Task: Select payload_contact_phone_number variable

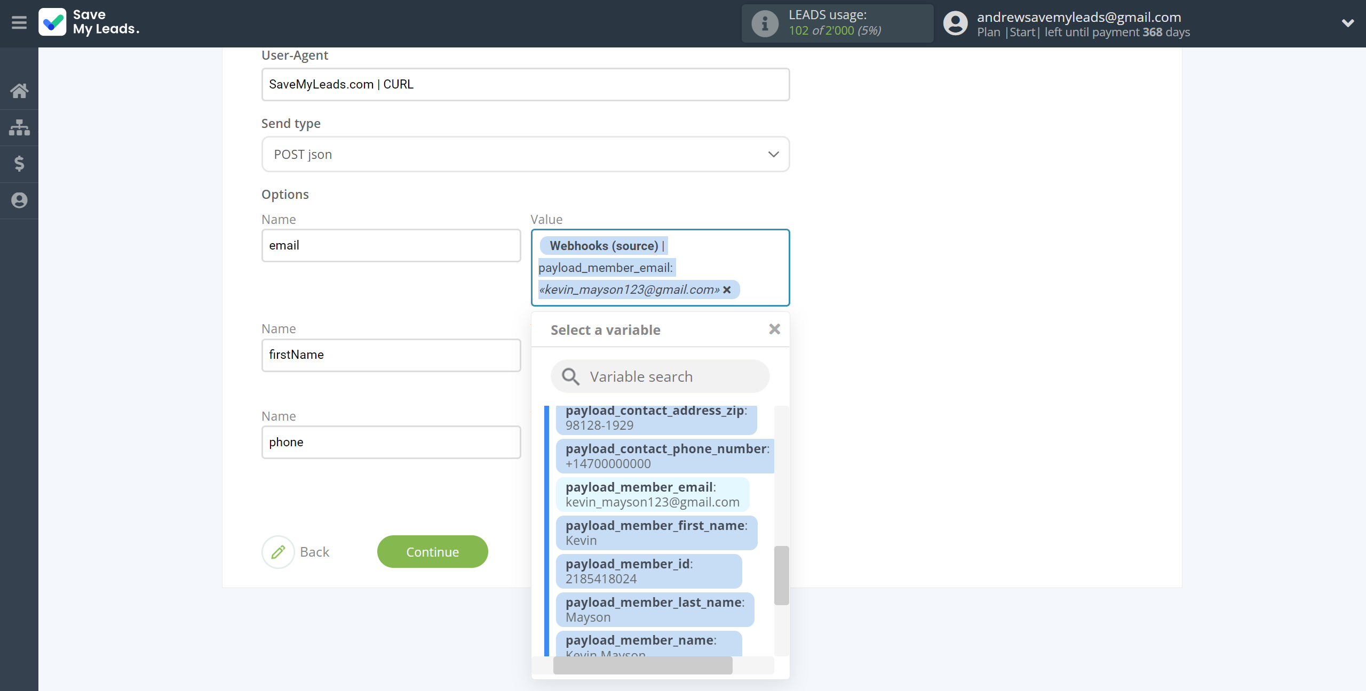Action: click(665, 456)
